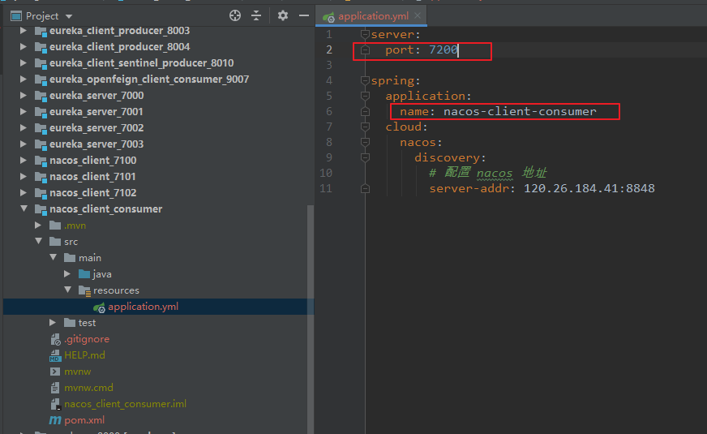This screenshot has width=707, height=434.
Task: Expand the java source folder
Action: pos(67,274)
